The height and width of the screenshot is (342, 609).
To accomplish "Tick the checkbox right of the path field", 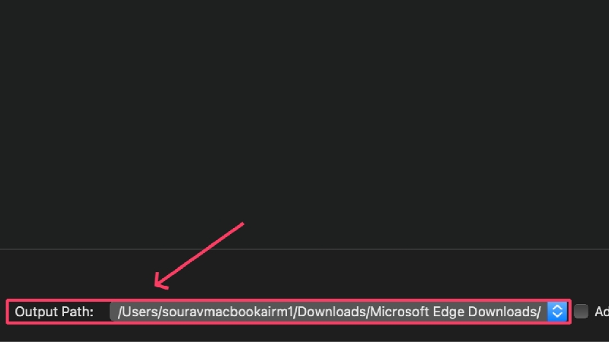I will 581,312.
